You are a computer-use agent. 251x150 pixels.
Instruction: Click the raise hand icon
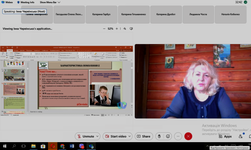(x=159, y=136)
